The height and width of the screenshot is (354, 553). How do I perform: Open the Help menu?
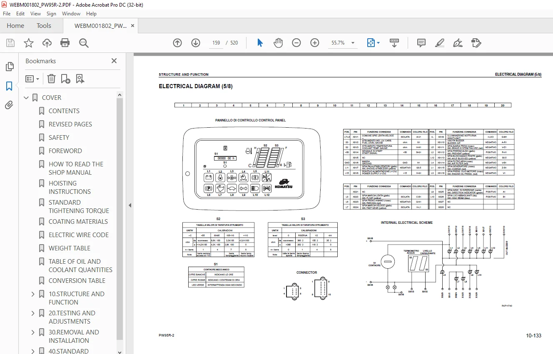(91, 14)
